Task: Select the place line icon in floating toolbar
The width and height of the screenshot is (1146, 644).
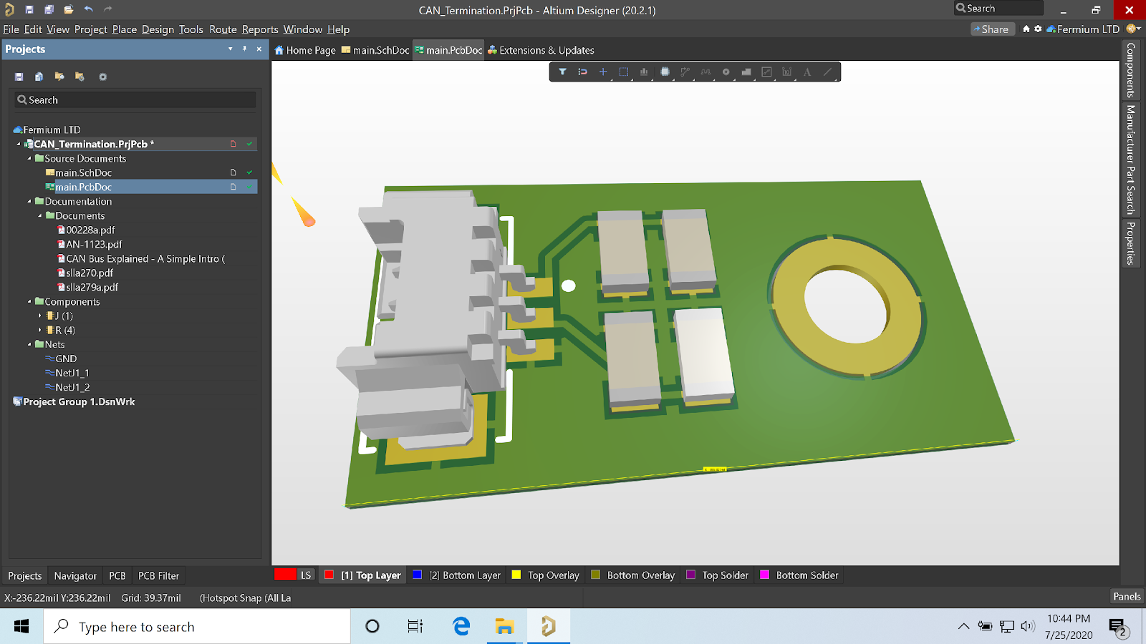Action: [827, 72]
